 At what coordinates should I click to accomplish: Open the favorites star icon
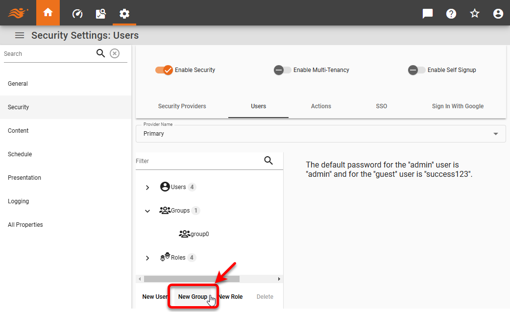pos(474,13)
